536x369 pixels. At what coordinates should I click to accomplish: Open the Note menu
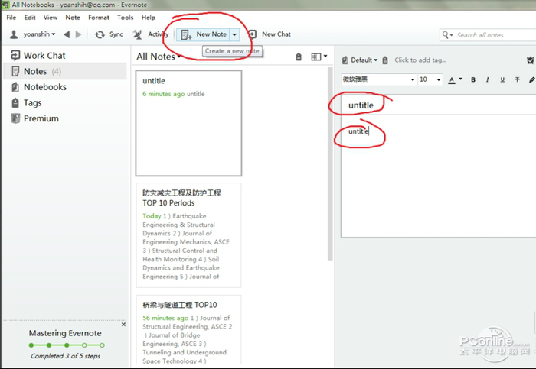pos(73,18)
